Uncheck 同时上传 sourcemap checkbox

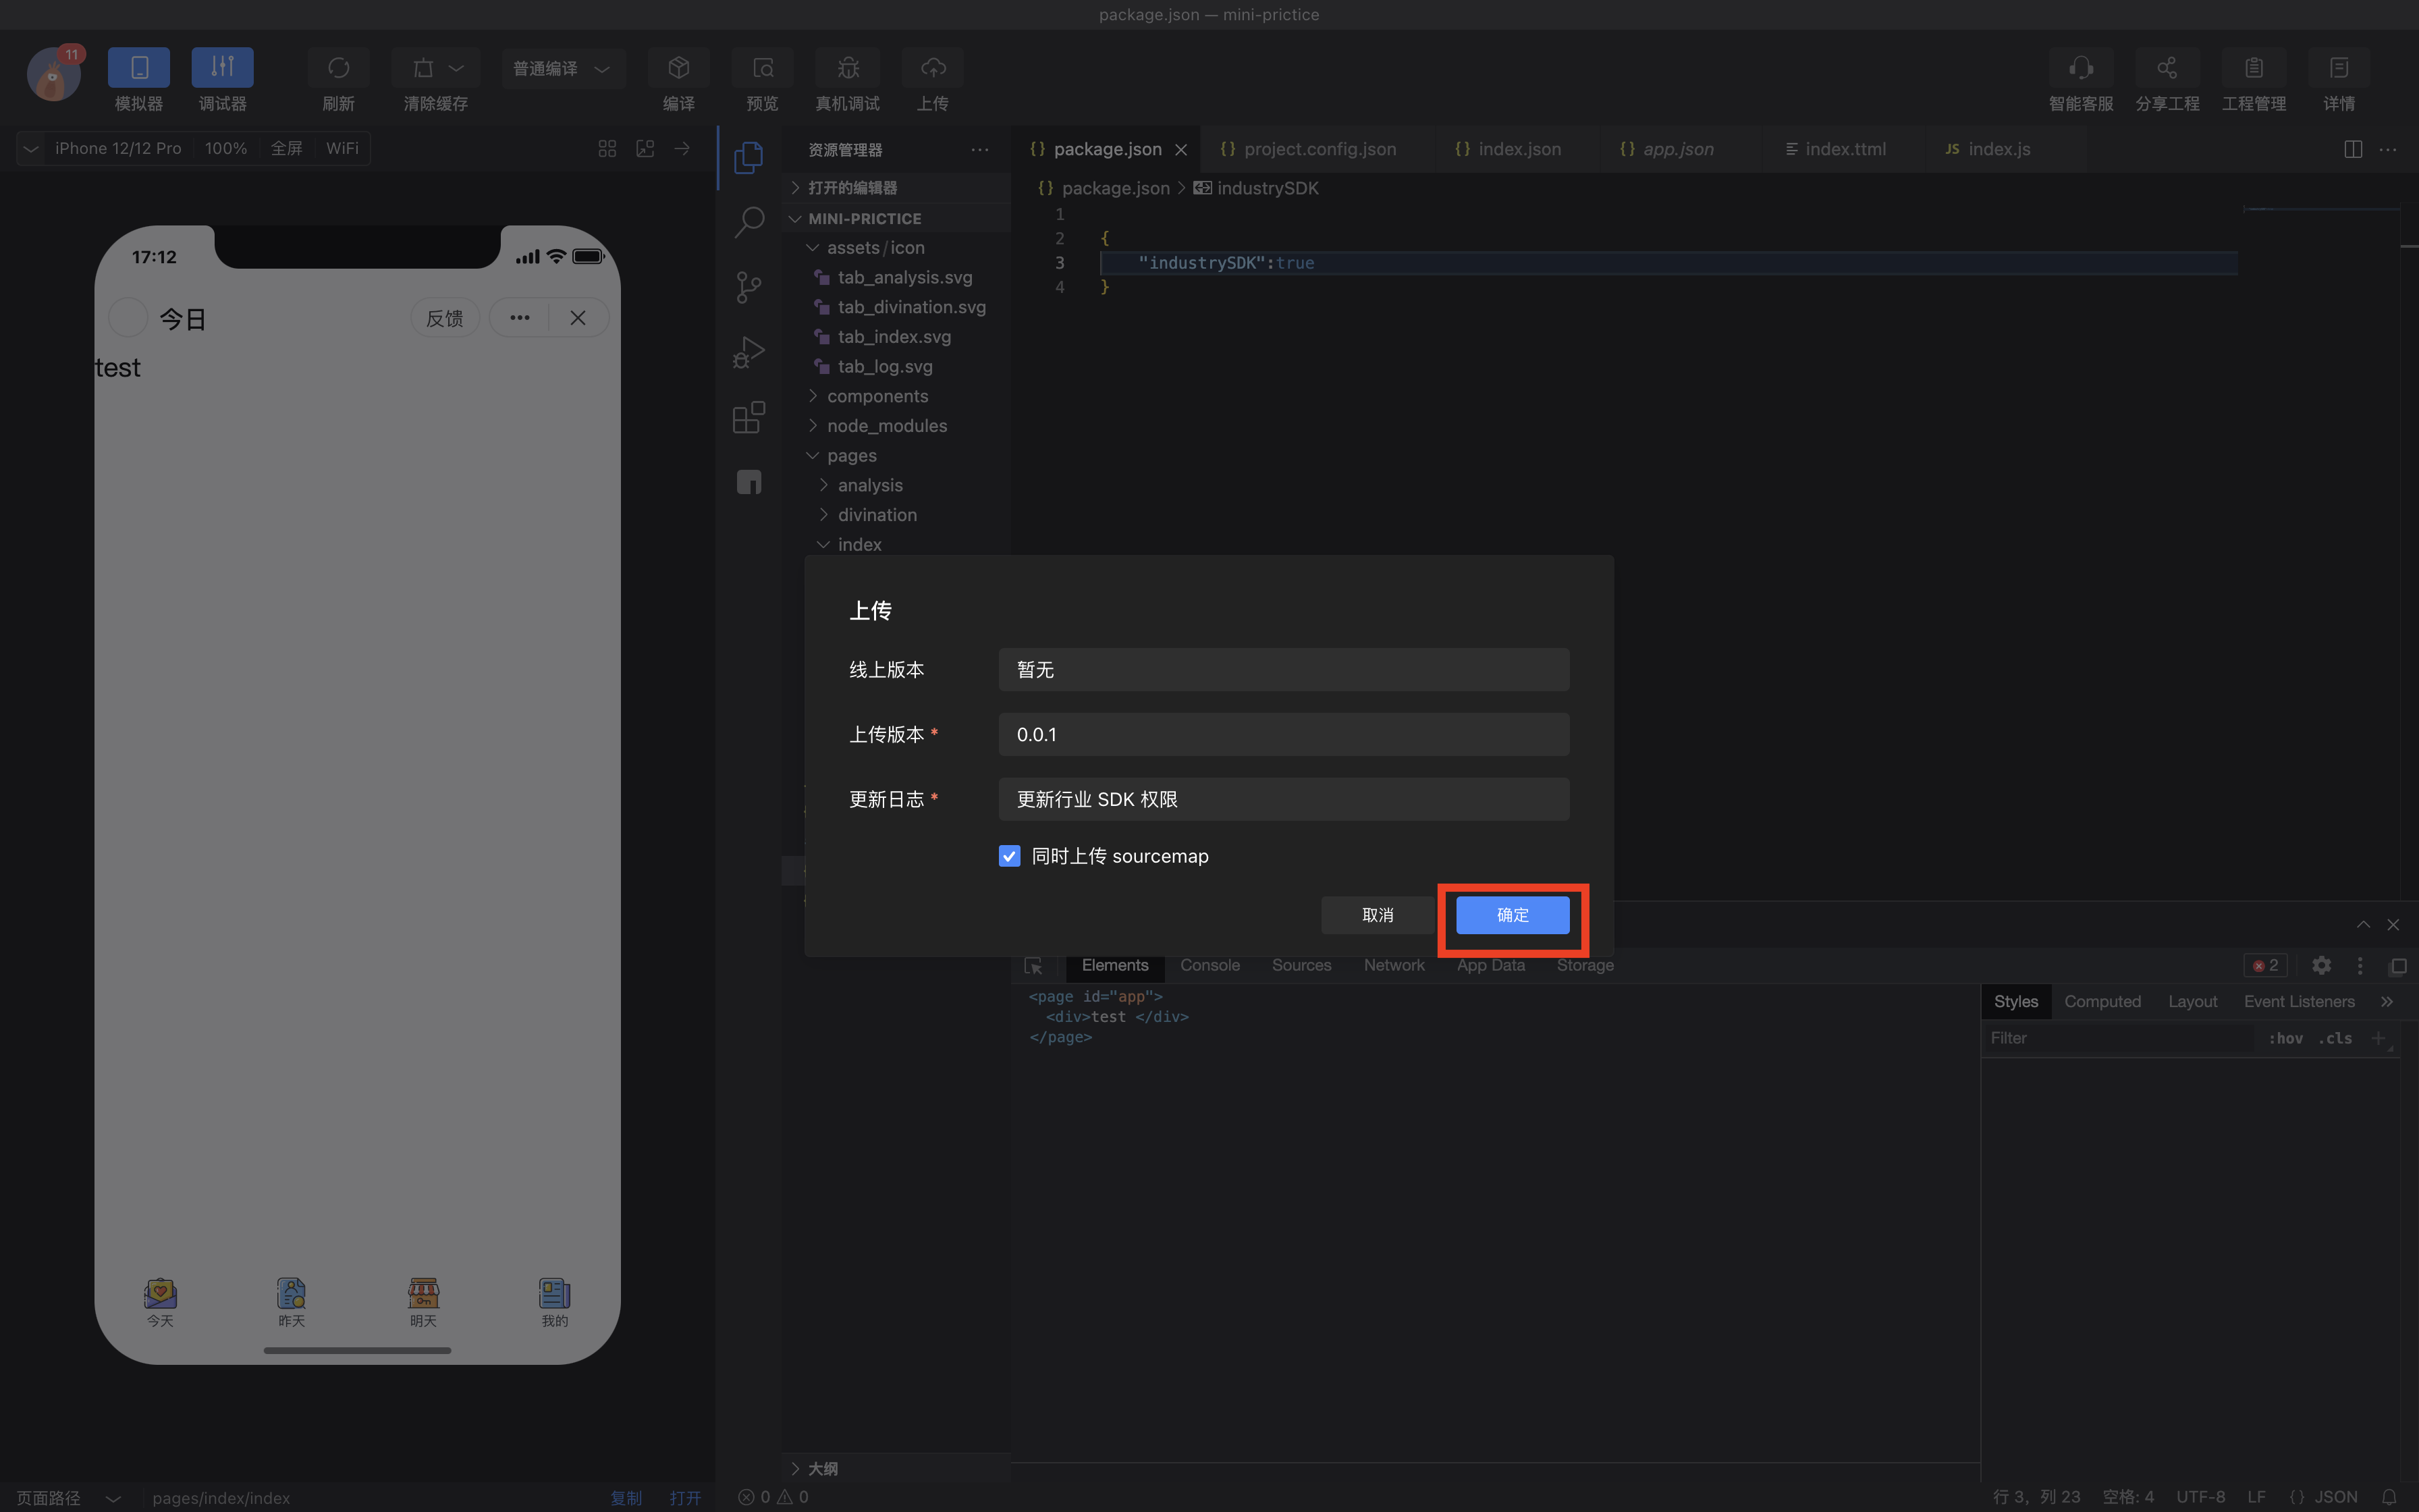(1010, 856)
